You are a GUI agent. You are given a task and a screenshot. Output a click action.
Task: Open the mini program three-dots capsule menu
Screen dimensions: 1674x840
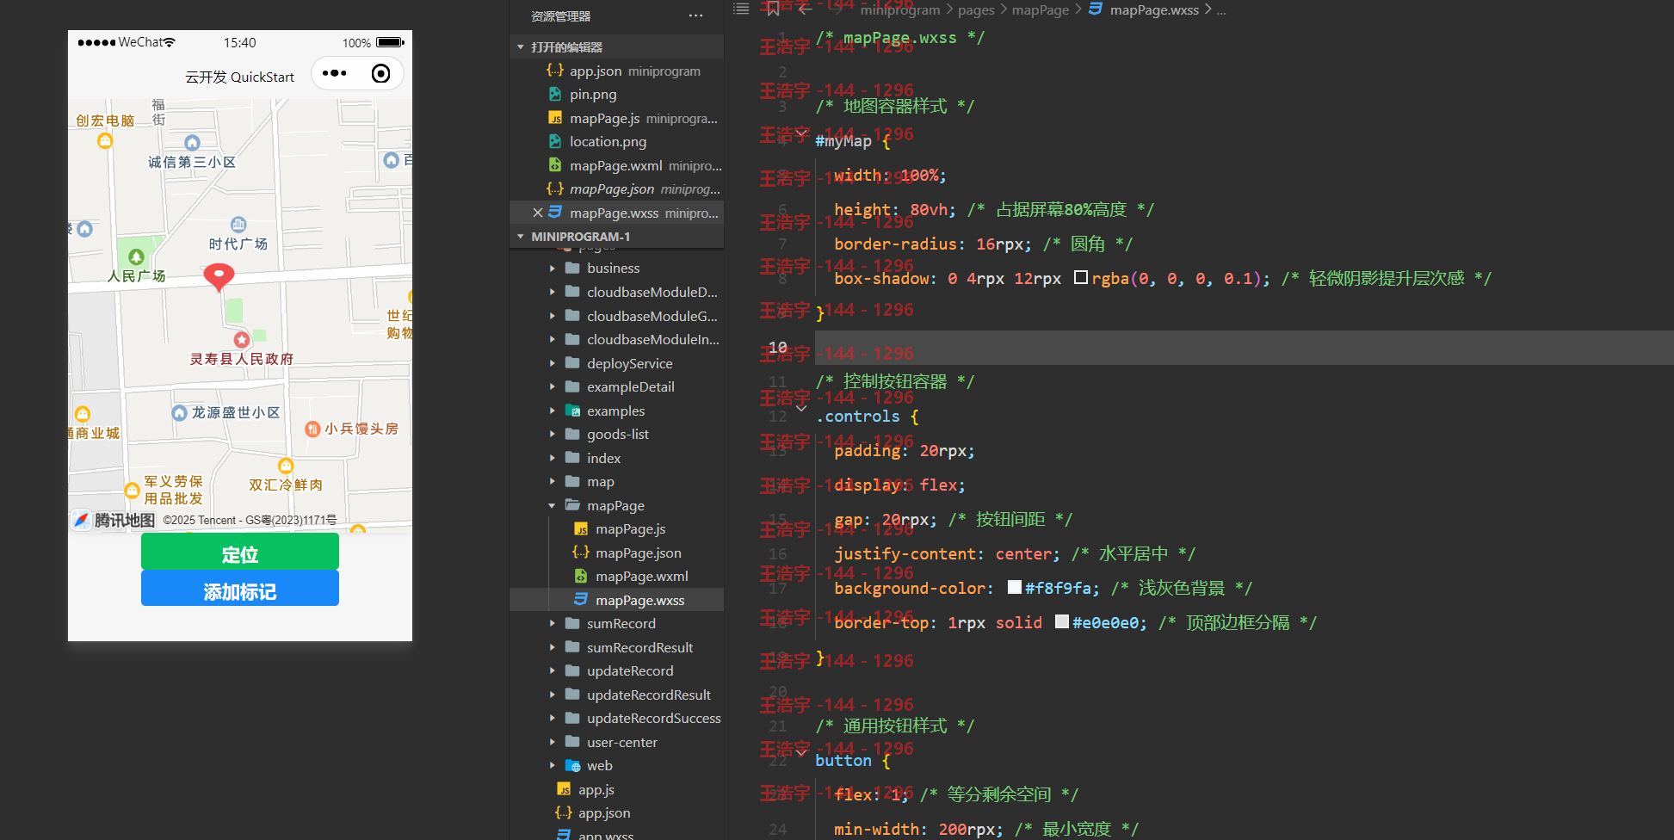coord(334,74)
